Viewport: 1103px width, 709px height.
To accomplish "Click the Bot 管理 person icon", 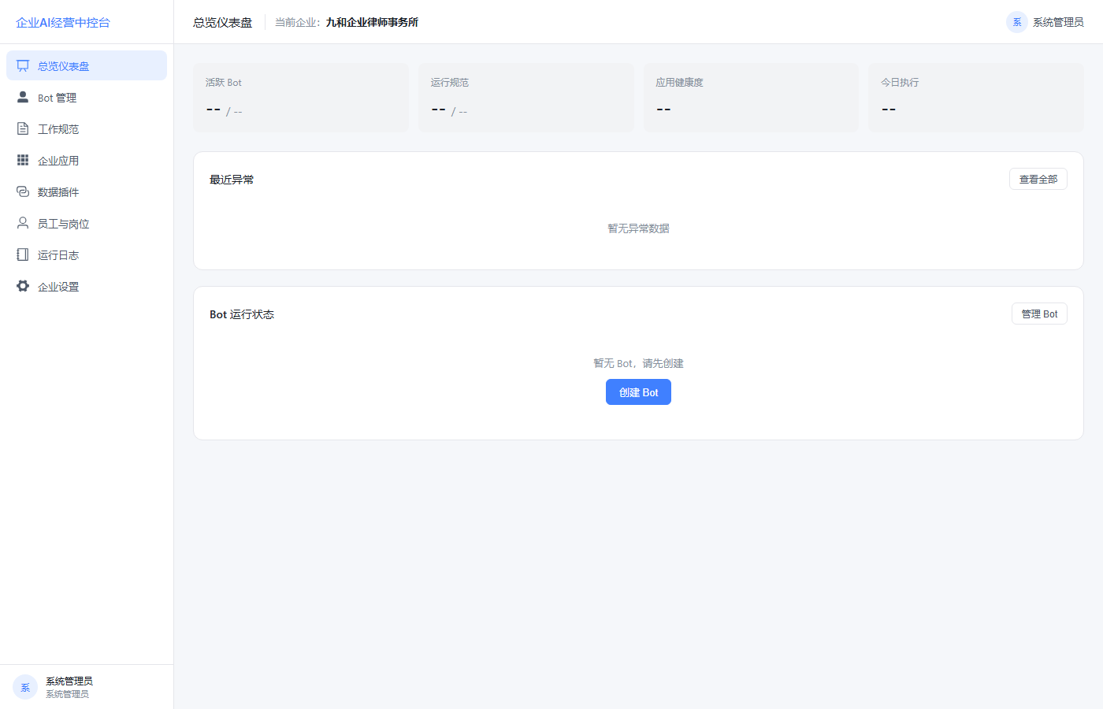I will click(x=23, y=97).
